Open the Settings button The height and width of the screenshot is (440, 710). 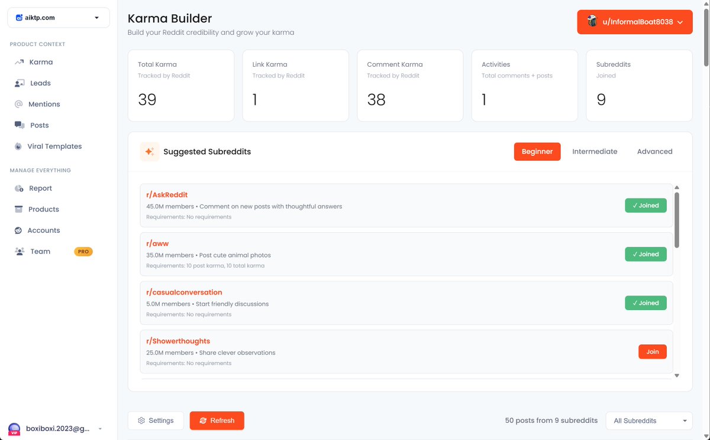(156, 421)
